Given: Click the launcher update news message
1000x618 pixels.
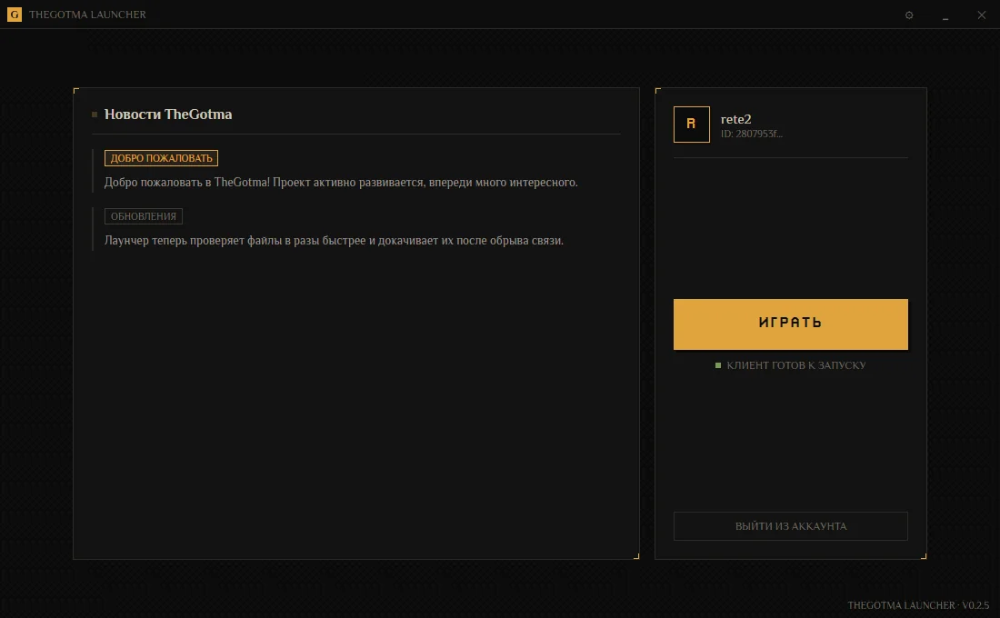Looking at the screenshot, I should click(335, 241).
